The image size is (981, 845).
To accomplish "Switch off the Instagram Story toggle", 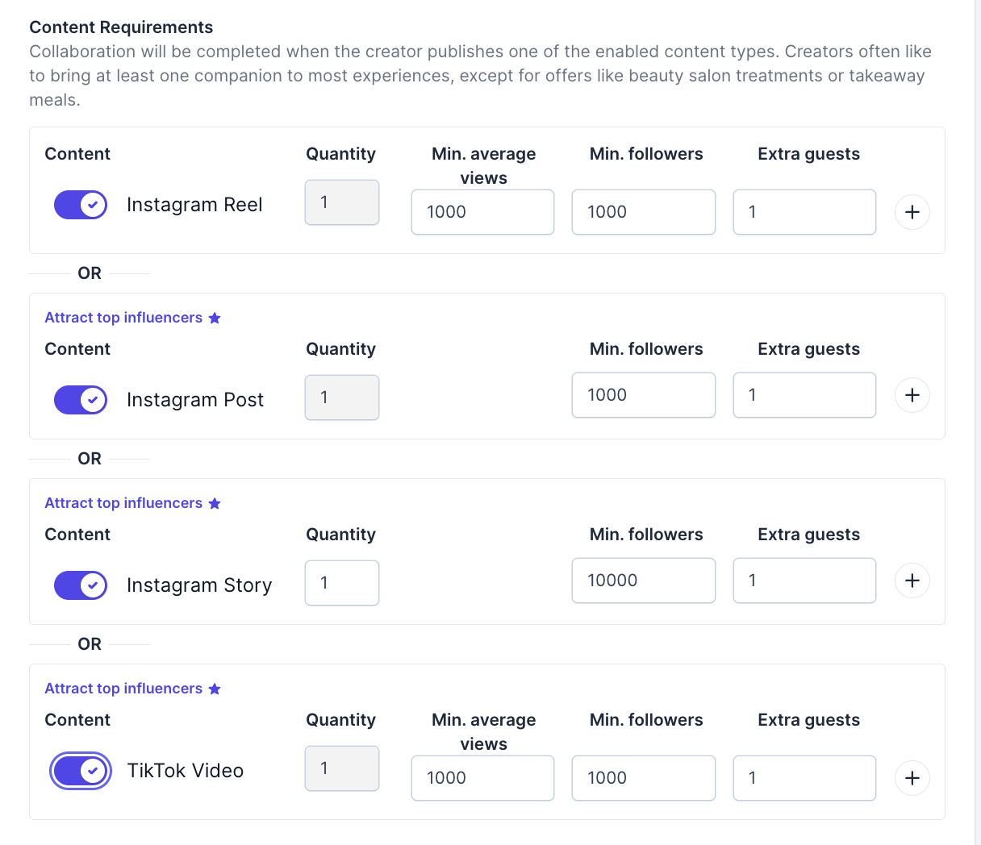I will coord(81,585).
